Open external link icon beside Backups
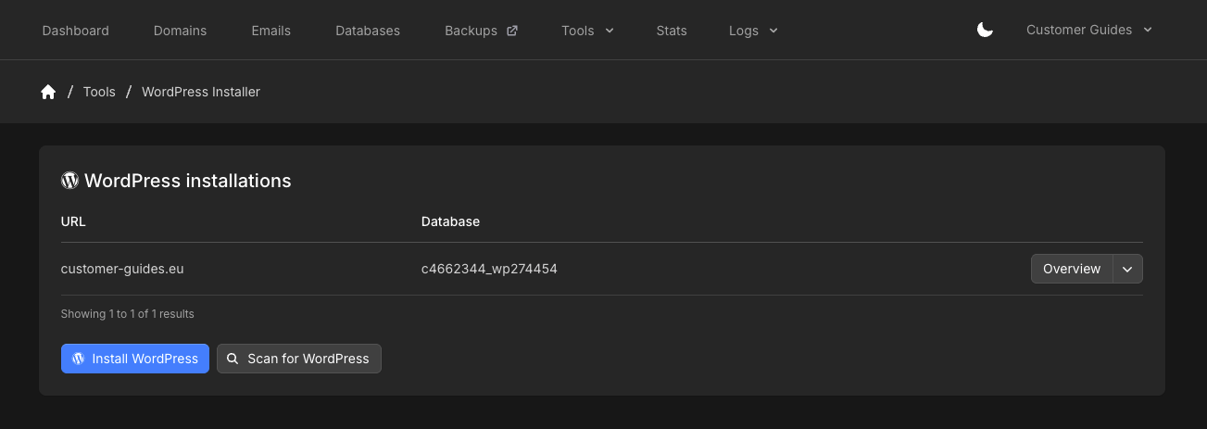The width and height of the screenshot is (1207, 429). (512, 31)
